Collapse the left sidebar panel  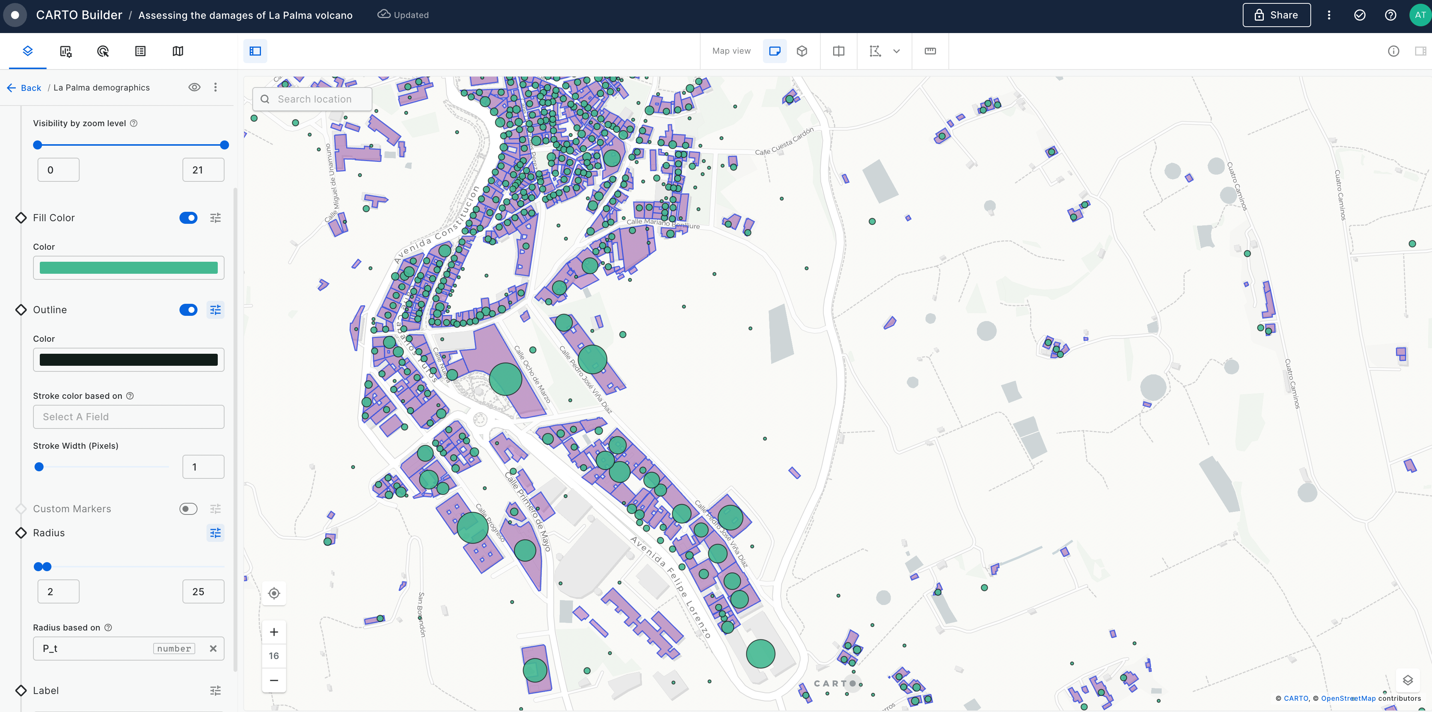[x=255, y=51]
